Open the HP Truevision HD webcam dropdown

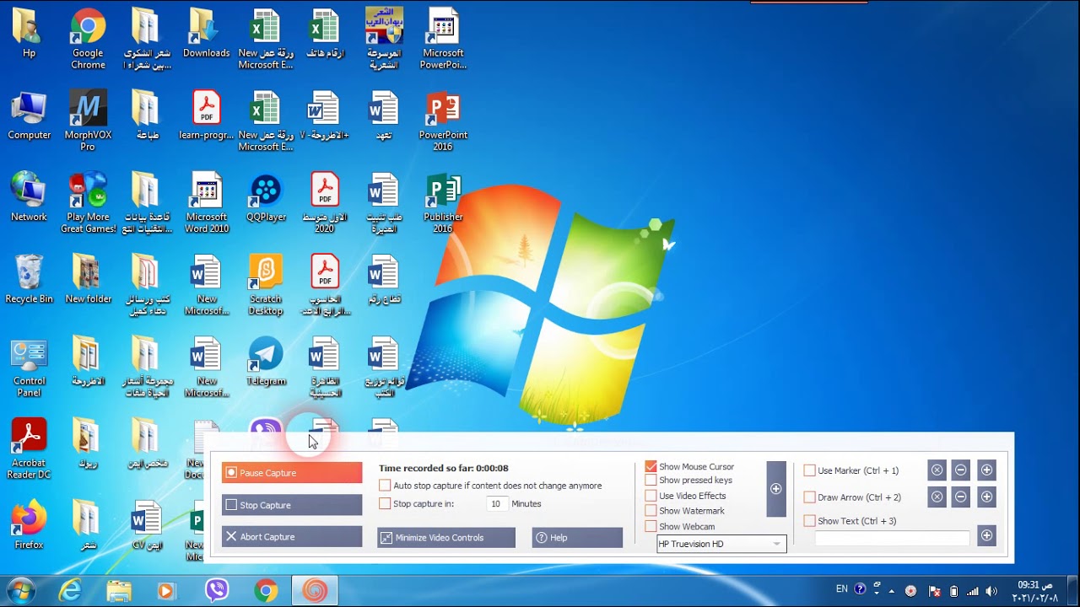pyautogui.click(x=721, y=544)
